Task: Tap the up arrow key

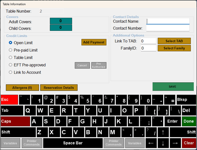Action: 163,132
